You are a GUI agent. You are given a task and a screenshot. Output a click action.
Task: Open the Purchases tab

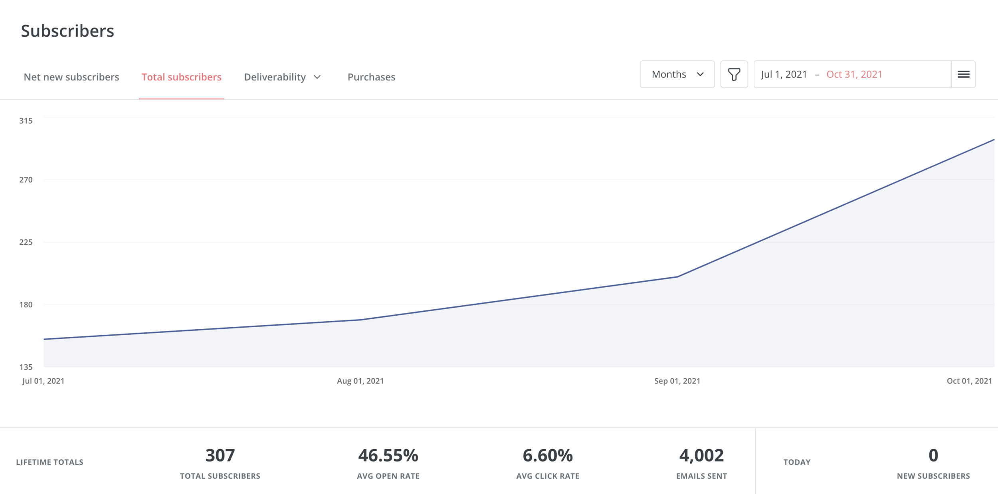pyautogui.click(x=371, y=77)
